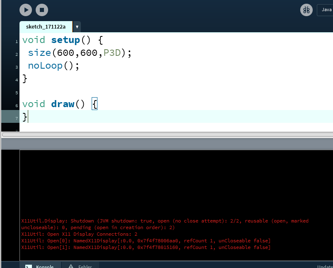The width and height of the screenshot is (333, 268).
Task: Click the warning triangle beside Fehler
Action: (x=71, y=266)
